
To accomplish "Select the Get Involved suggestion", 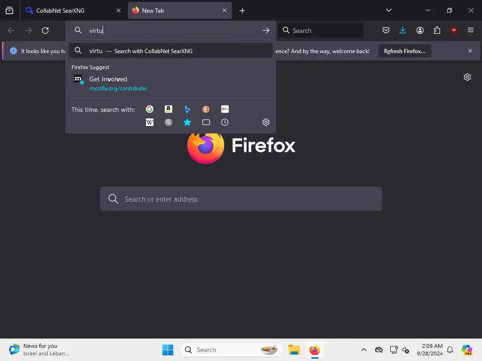I will tap(170, 83).
